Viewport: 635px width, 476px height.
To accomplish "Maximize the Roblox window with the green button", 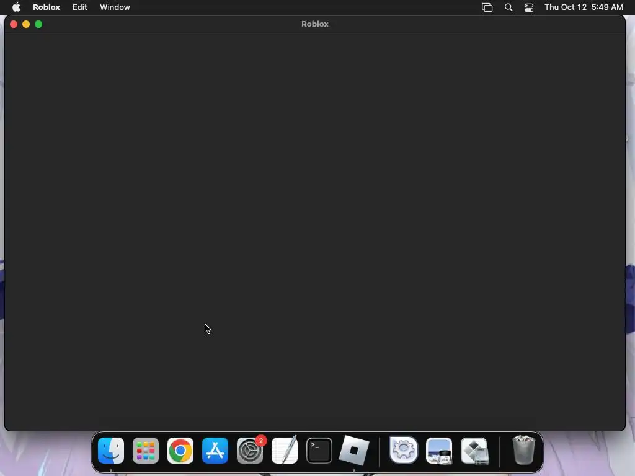I will (x=38, y=24).
